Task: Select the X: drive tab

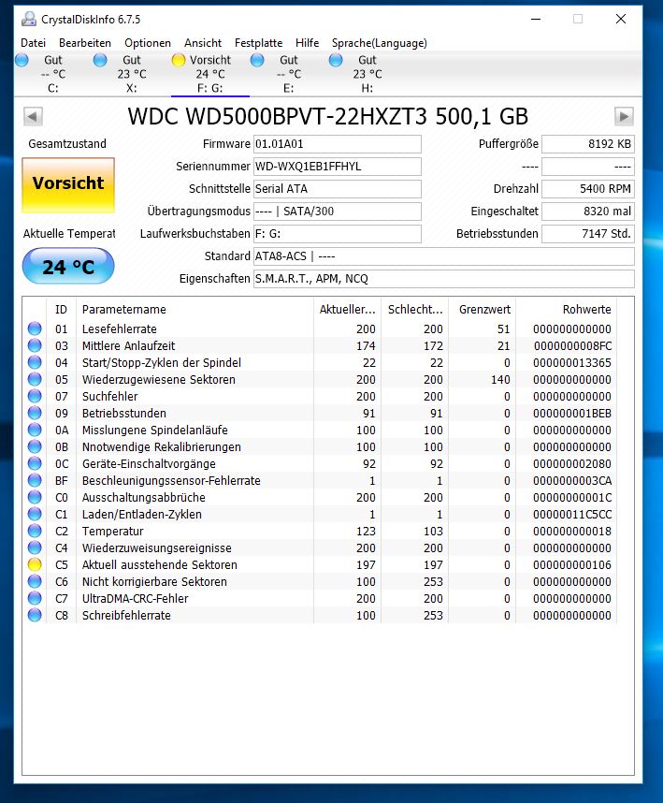Action: pyautogui.click(x=132, y=74)
